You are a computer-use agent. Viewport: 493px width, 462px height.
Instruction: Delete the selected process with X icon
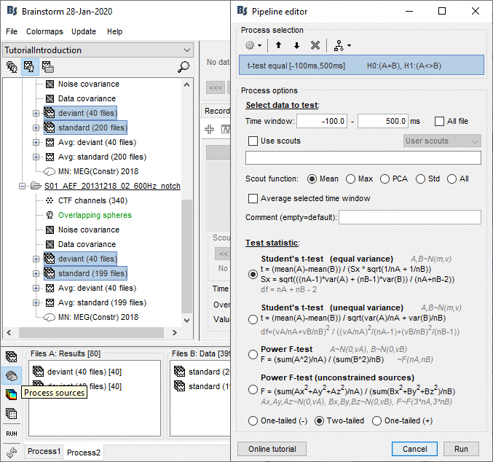tap(315, 45)
